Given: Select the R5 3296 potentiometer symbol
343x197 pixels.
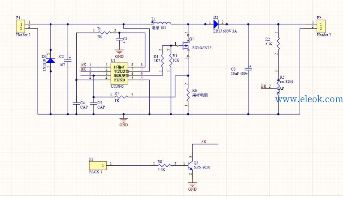Looking at the screenshot, I should pos(278,86).
